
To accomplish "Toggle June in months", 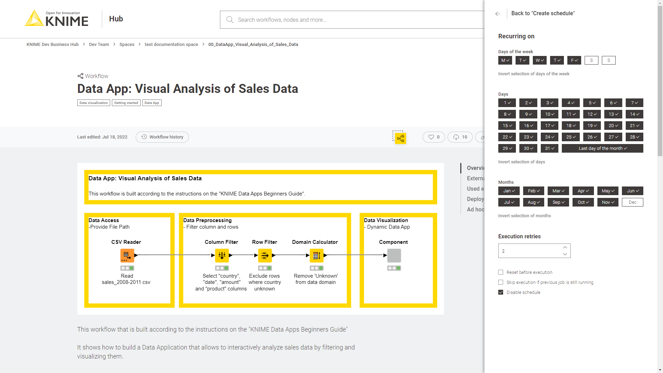I will click(633, 191).
